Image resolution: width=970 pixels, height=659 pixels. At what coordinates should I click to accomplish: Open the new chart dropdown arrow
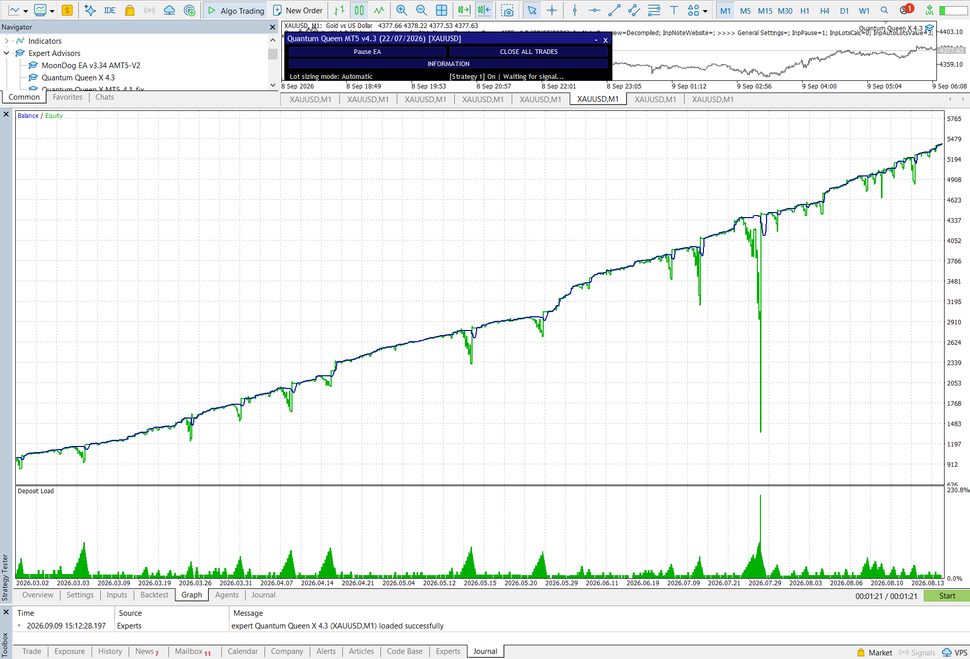pyautogui.click(x=25, y=11)
